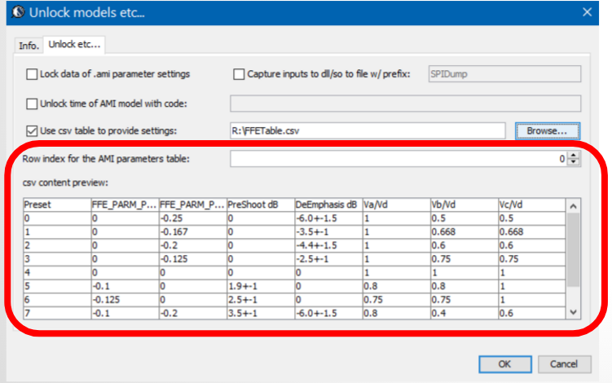612x383 pixels.
Task: Toggle Capture inputs to dll/so checkbox
Action: [x=239, y=74]
